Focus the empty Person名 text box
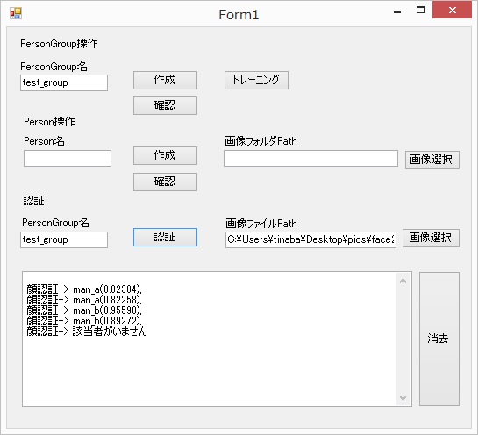 pyautogui.click(x=68, y=158)
